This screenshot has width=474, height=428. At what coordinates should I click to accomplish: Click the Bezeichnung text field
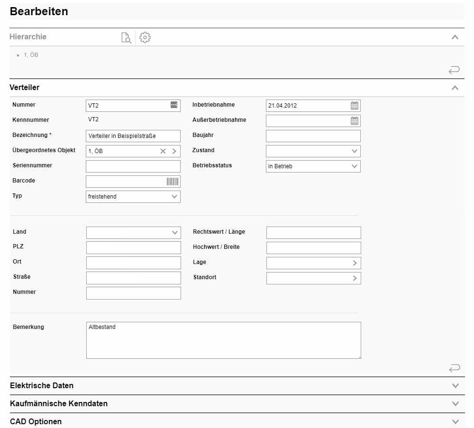point(133,136)
